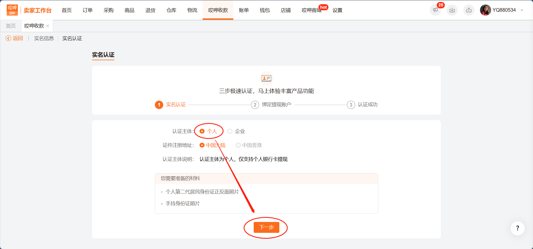The width and height of the screenshot is (533, 249).
Task: Open the 订单 menu
Action: click(88, 10)
